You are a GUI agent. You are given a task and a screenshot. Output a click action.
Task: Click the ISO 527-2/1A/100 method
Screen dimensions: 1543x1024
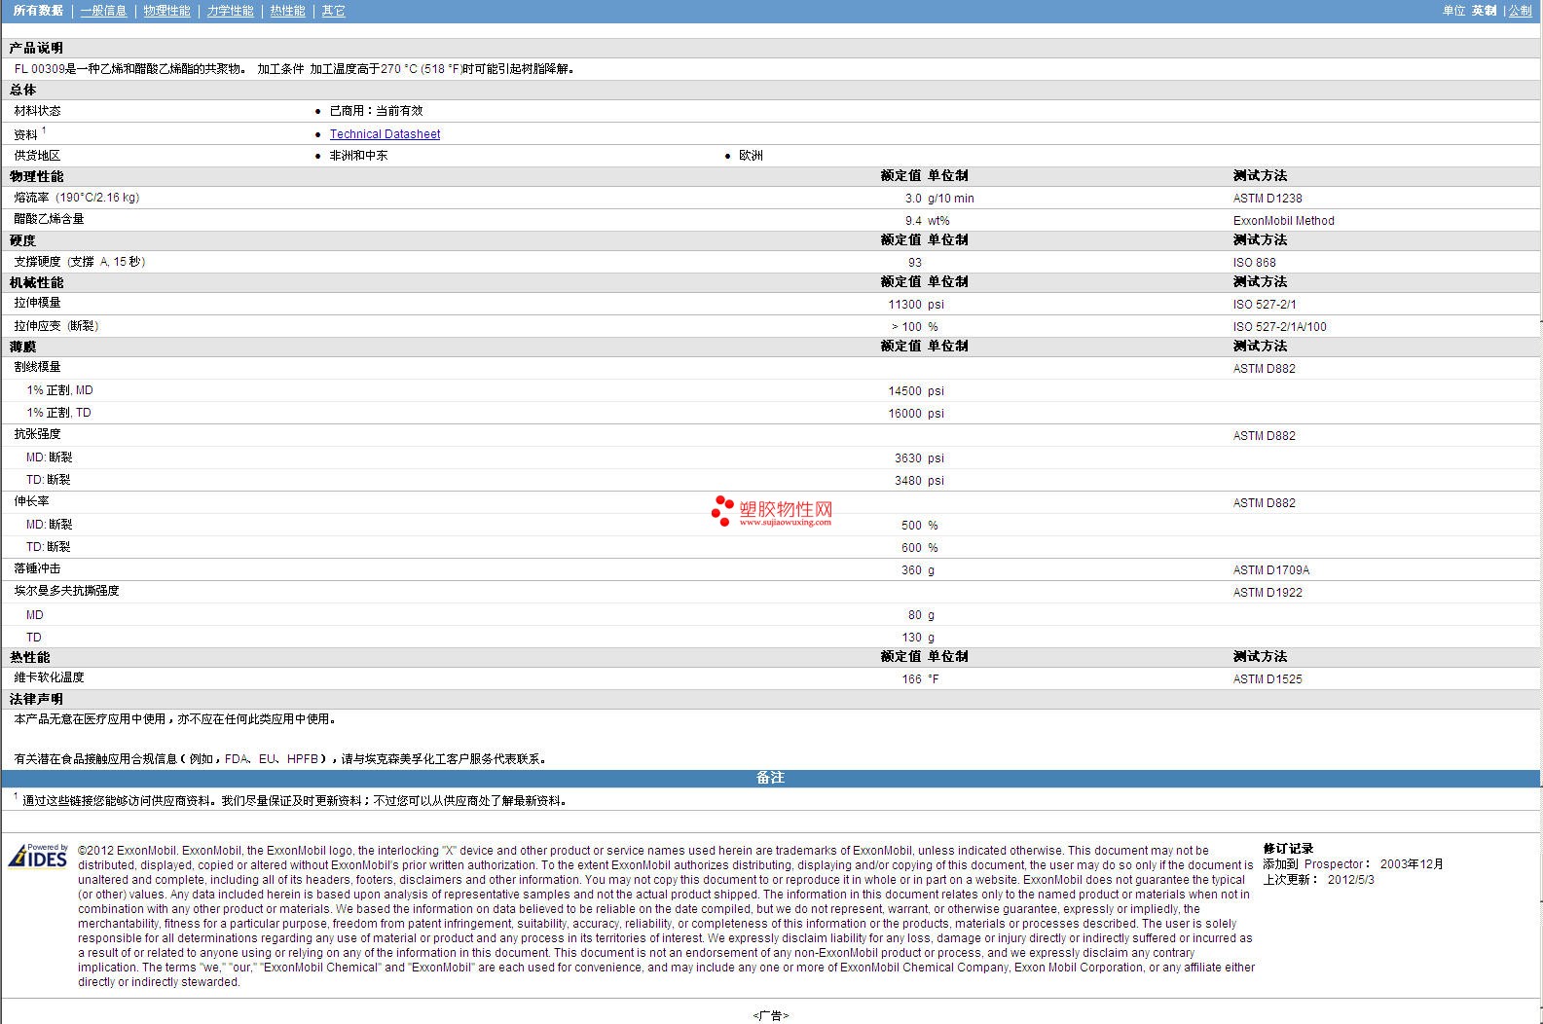tap(1279, 327)
